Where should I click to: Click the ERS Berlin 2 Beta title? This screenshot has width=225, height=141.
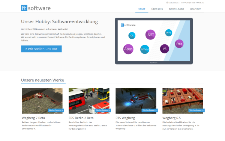point(81,118)
